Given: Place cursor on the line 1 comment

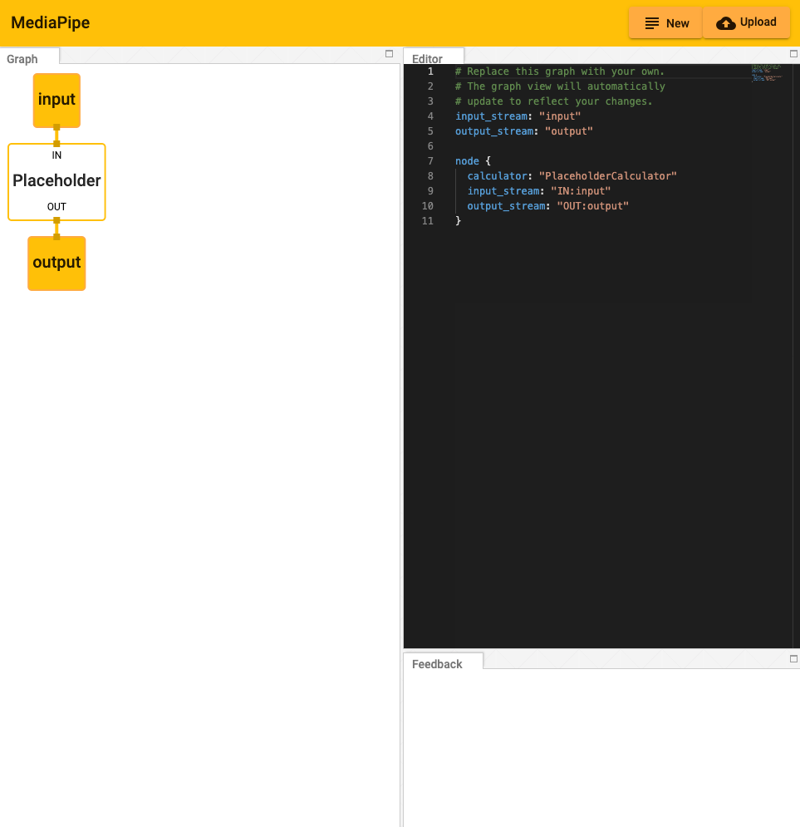Looking at the screenshot, I should coord(559,71).
